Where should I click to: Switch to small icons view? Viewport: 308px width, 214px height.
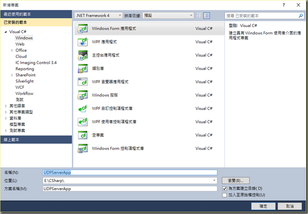coord(199,16)
